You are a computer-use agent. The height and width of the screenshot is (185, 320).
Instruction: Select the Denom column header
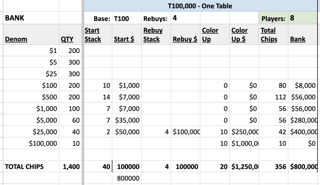(31, 34)
